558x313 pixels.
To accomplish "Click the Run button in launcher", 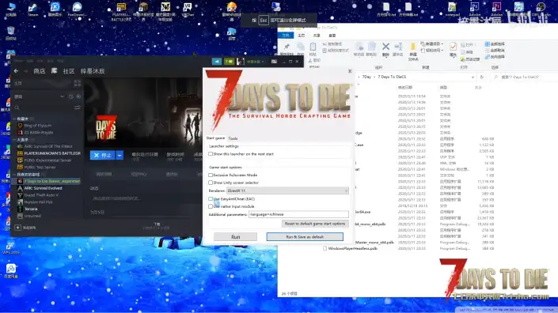I will (235, 236).
